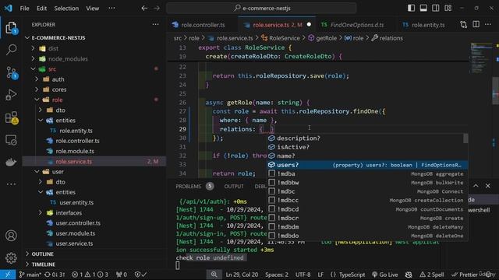Click Go Live in status bar
The image size is (499, 280).
(385, 275)
